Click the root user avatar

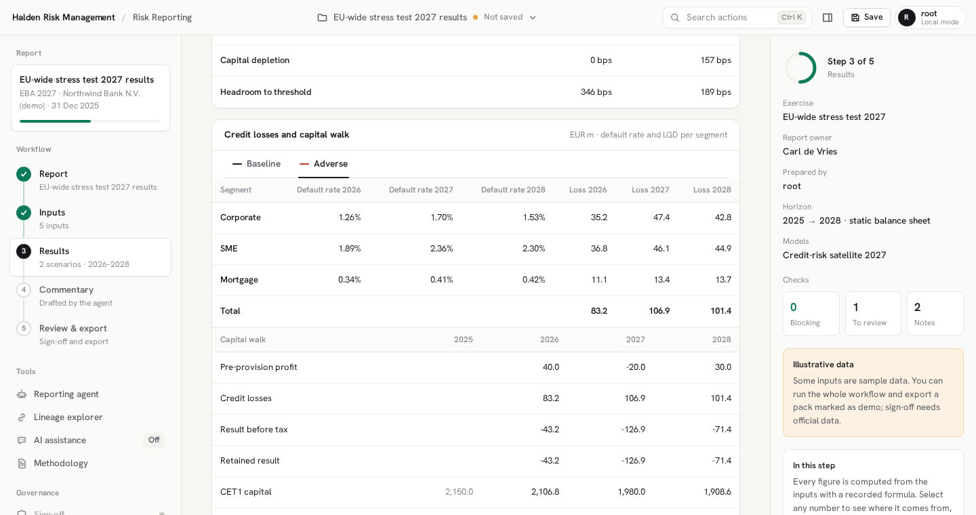pyautogui.click(x=907, y=18)
